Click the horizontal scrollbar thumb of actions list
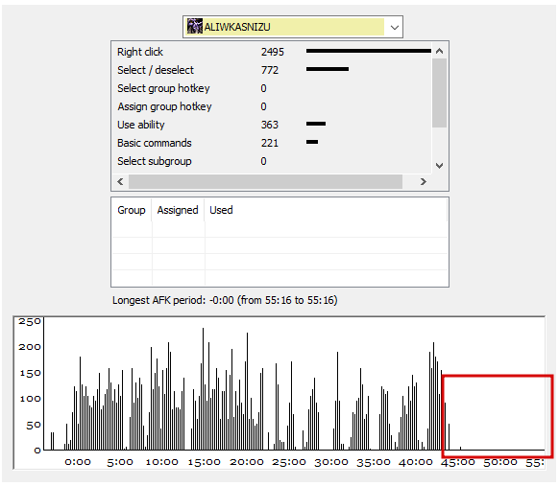 [265, 182]
